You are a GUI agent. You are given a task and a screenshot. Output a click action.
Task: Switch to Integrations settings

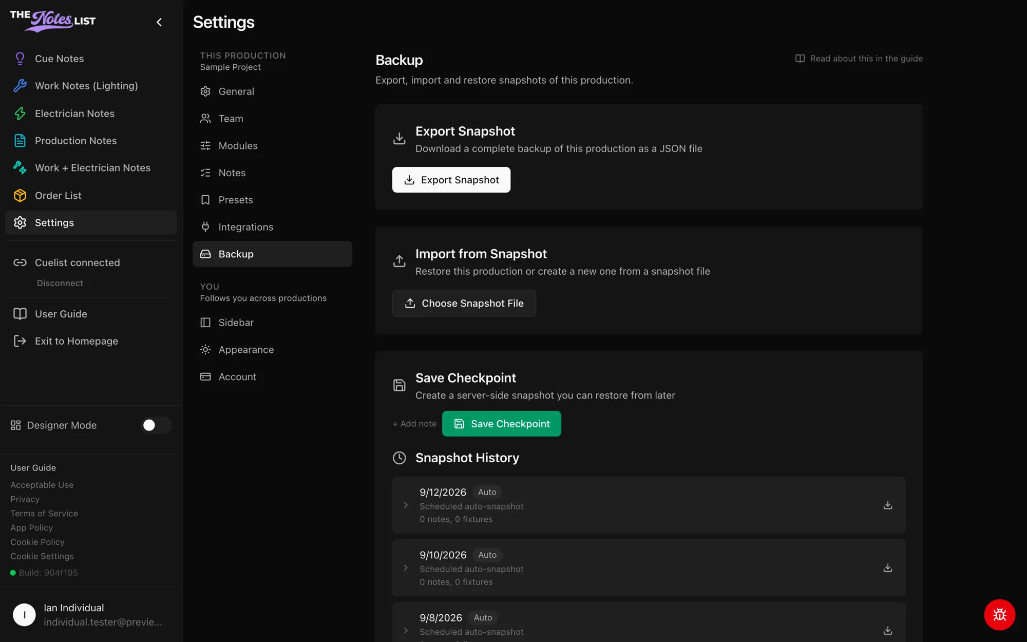tap(272, 227)
